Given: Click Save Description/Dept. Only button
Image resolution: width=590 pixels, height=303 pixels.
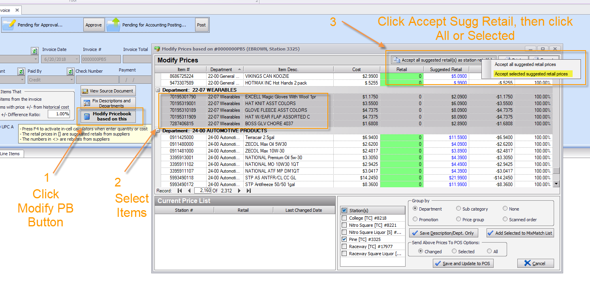Looking at the screenshot, I should tap(443, 233).
